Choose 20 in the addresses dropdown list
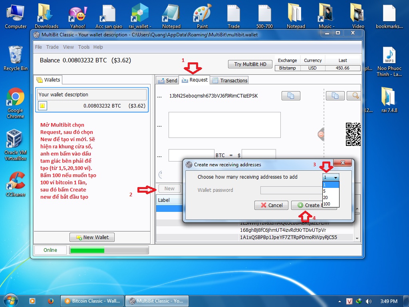 (x=331, y=197)
